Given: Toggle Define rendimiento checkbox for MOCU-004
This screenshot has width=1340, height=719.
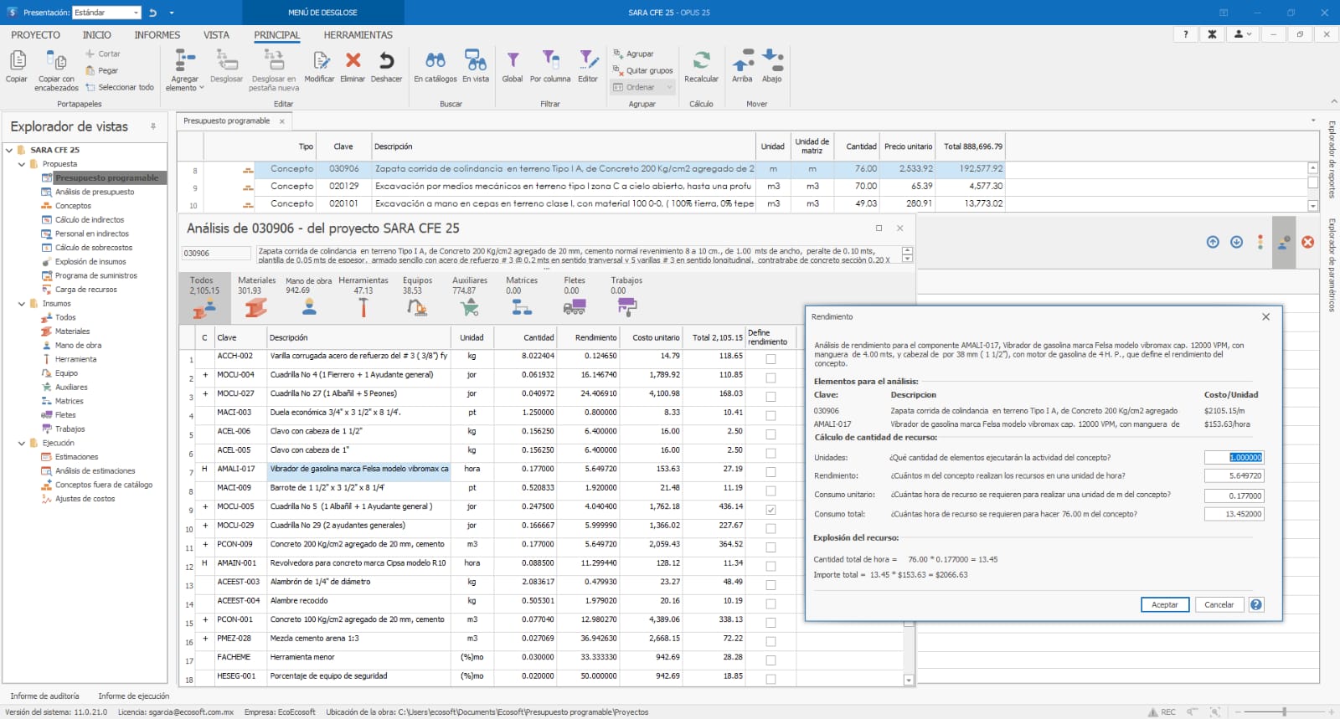Looking at the screenshot, I should (x=770, y=377).
